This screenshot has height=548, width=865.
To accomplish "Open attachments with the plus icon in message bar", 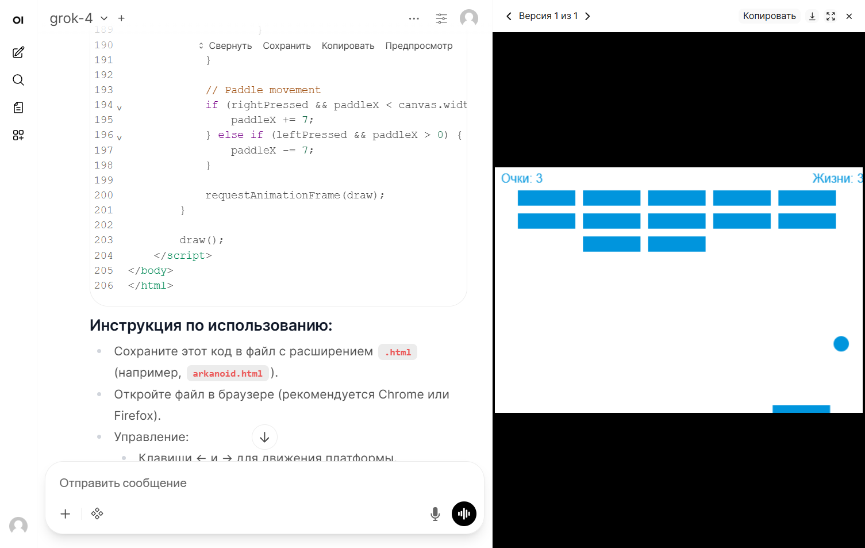I will [x=65, y=513].
